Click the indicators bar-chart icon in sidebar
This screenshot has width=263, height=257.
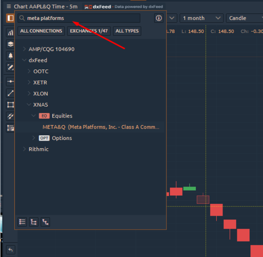click(10, 33)
